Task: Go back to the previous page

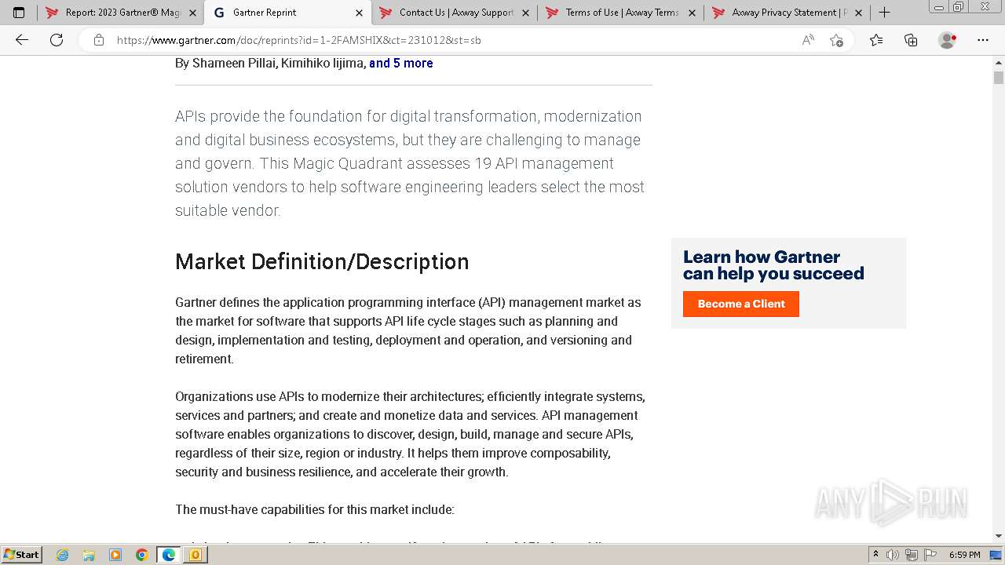Action: tap(22, 40)
